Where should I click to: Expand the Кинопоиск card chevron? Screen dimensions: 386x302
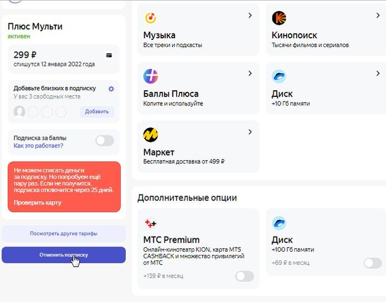coord(378,15)
